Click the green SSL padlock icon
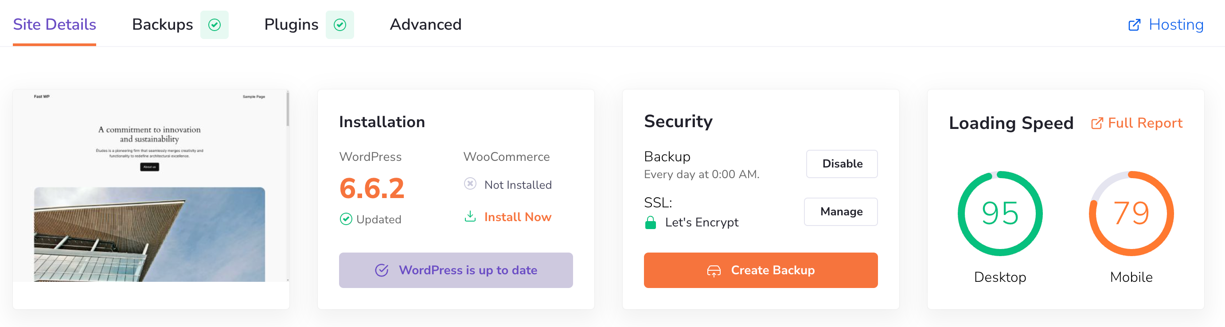This screenshot has width=1225, height=327. click(651, 222)
